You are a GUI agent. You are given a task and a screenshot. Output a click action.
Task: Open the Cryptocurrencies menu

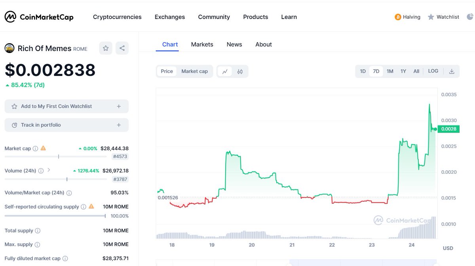click(x=117, y=17)
